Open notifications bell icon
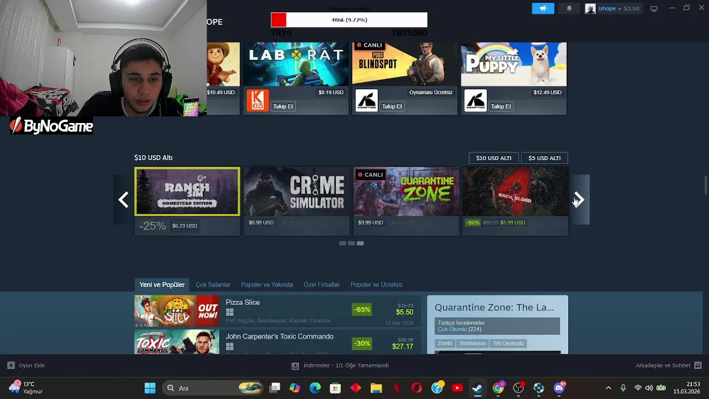Screen dimensions: 709x399 pyautogui.click(x=569, y=8)
